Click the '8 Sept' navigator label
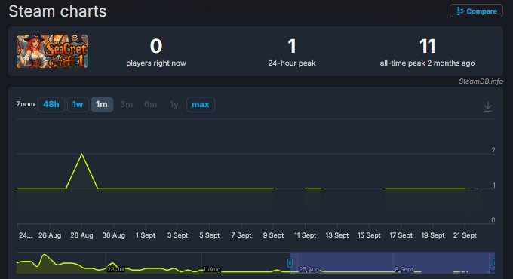 [404, 269]
